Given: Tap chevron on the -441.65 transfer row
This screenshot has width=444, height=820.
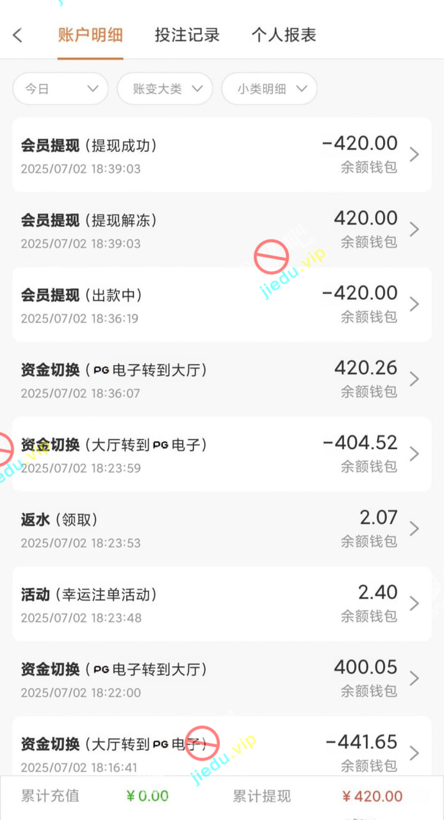Looking at the screenshot, I should [x=415, y=753].
